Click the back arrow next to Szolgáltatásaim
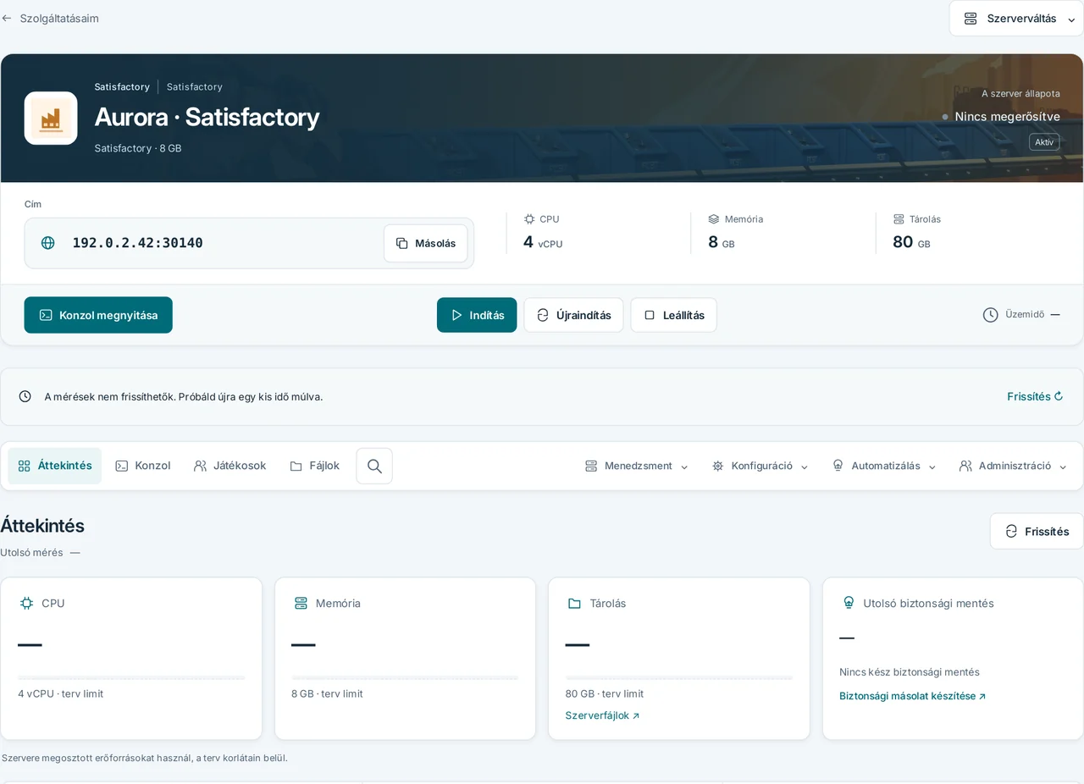This screenshot has width=1084, height=784. [x=7, y=18]
